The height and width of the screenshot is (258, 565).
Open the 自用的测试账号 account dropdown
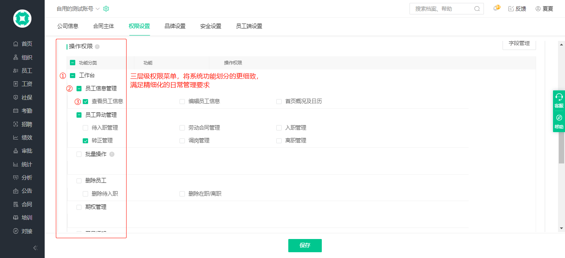click(x=78, y=9)
